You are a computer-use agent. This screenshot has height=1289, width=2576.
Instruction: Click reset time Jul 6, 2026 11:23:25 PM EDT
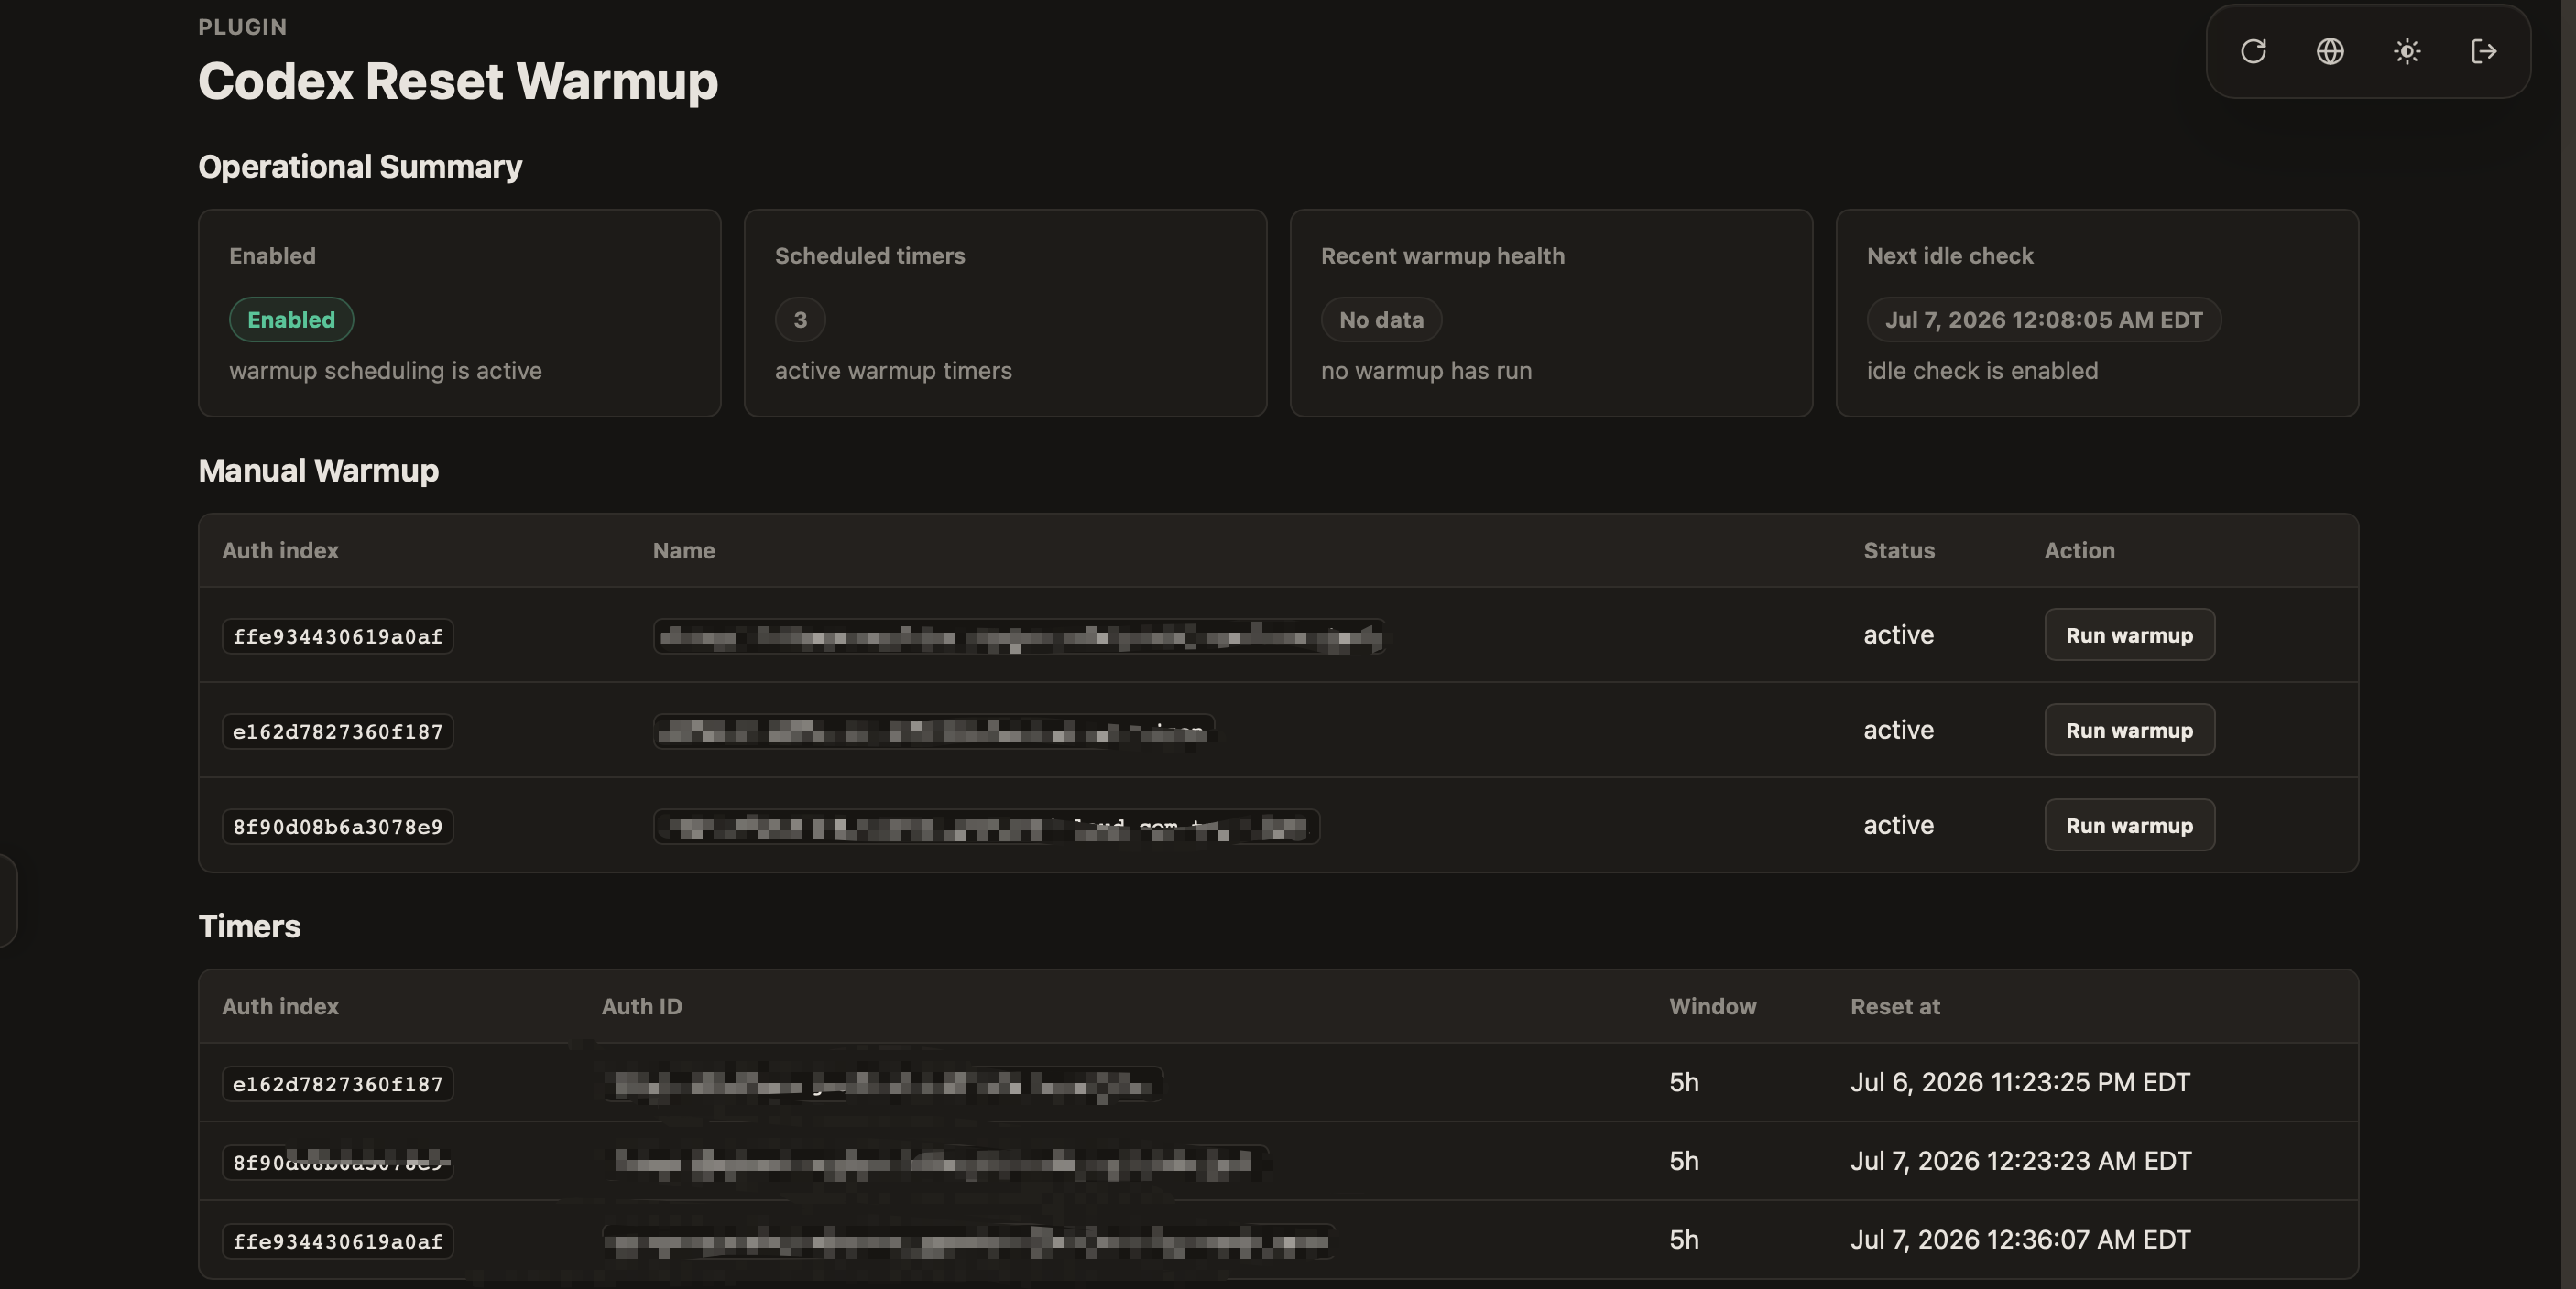(x=2019, y=1082)
